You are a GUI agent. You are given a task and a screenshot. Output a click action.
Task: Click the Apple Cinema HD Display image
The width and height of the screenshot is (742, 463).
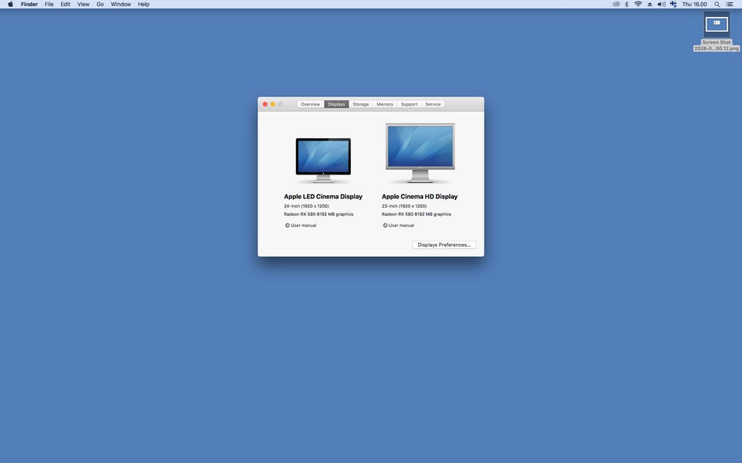tap(420, 153)
